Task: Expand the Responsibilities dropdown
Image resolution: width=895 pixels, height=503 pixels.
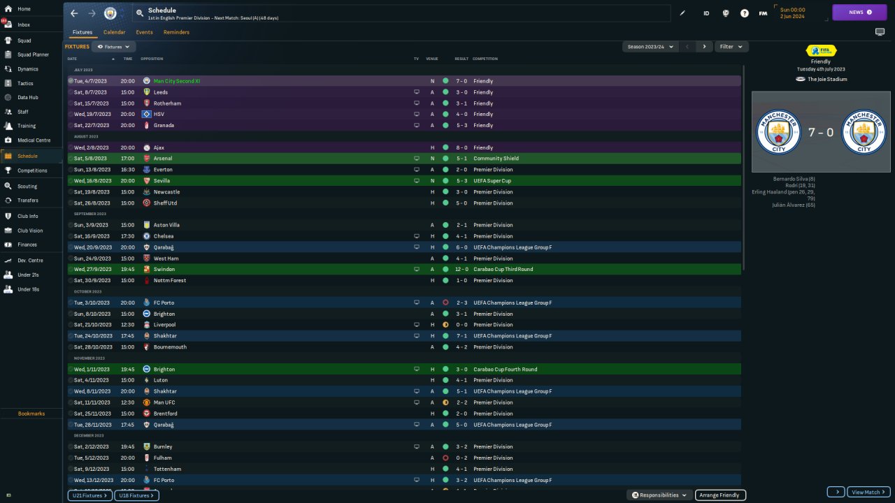Action: 659,495
